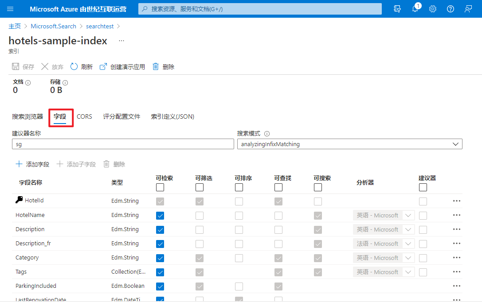Toggle header checkbox for 可排序
Screen dimensions: 482x302
click(239, 187)
